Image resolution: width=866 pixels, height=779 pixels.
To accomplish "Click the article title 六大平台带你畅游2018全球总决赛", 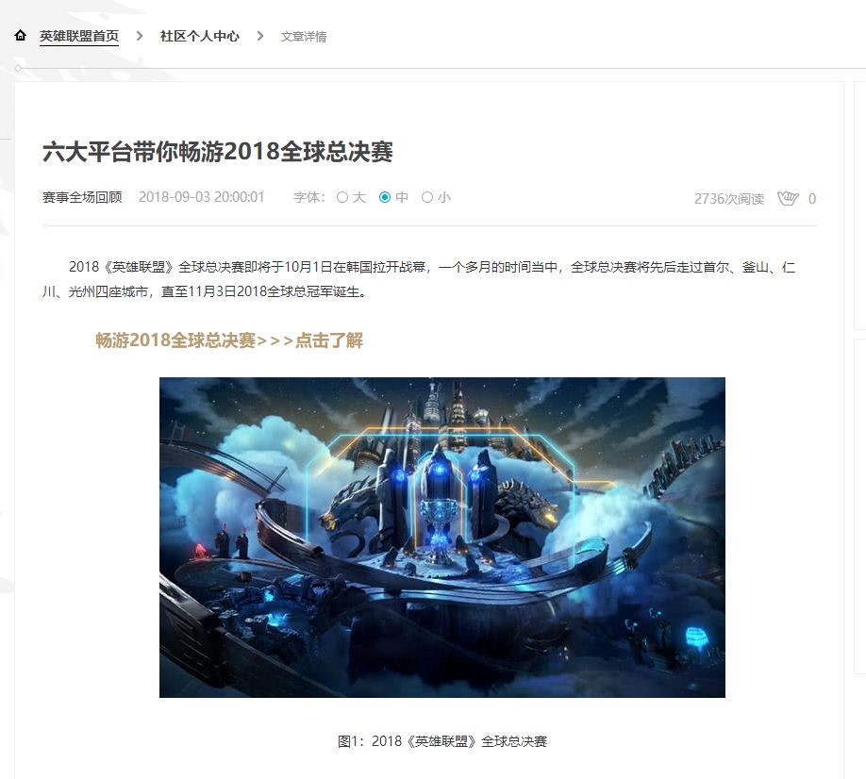I will click(218, 152).
